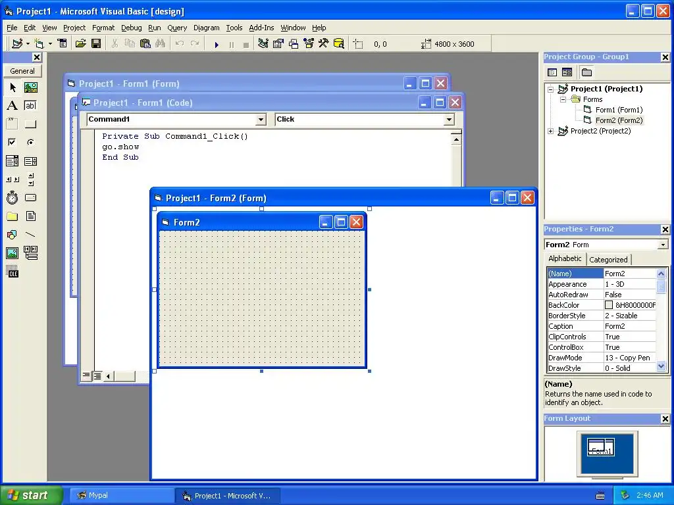The height and width of the screenshot is (505, 674).
Task: Select the ComboBox tool in toolbox
Action: (13, 161)
